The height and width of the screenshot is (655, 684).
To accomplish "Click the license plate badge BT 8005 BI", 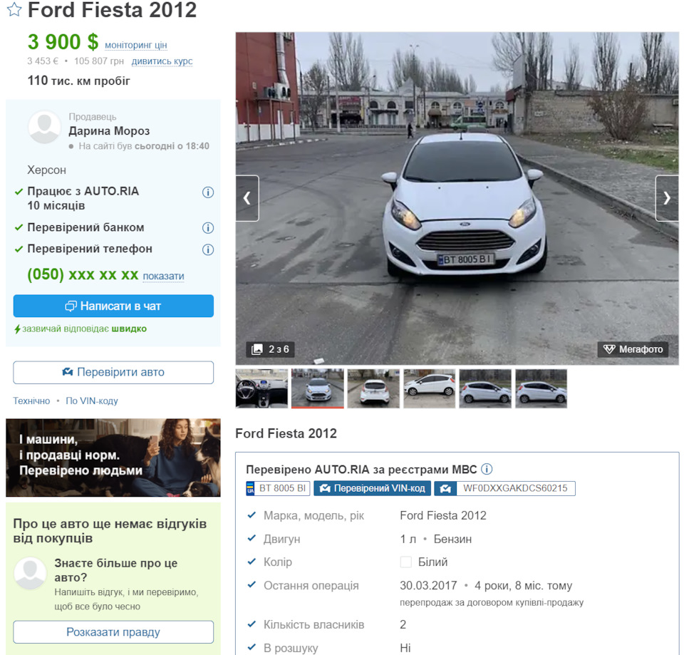I will [278, 488].
